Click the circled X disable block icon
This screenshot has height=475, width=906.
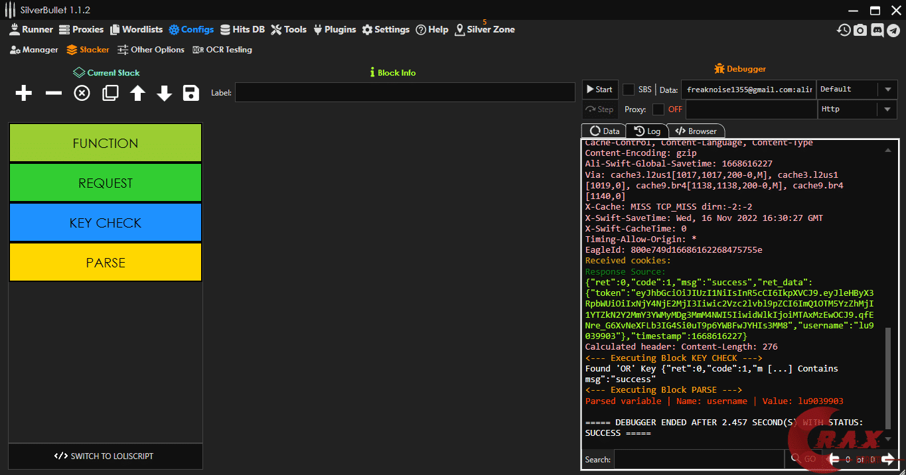click(x=82, y=94)
